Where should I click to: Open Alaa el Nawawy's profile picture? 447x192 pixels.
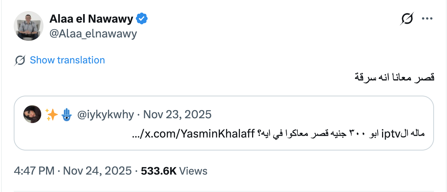[x=29, y=26]
